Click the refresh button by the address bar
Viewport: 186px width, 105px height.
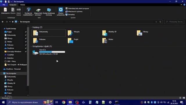(160, 22)
